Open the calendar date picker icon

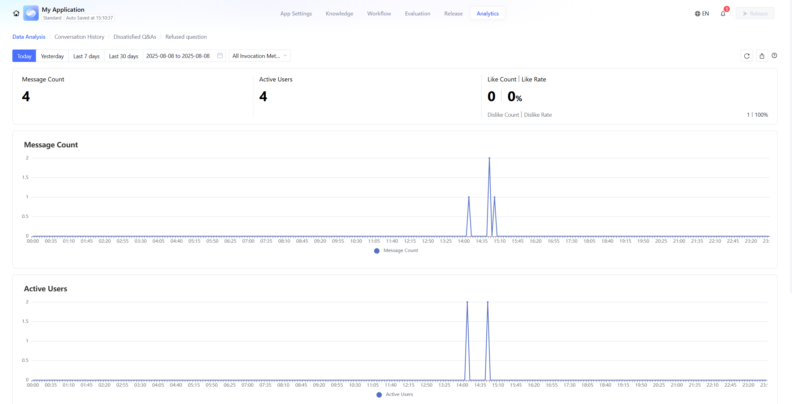(220, 56)
